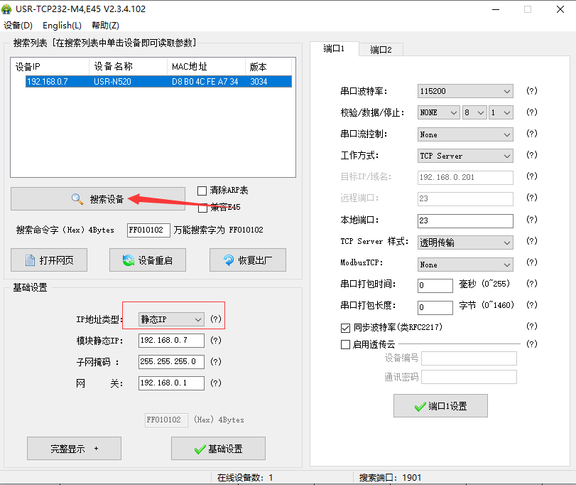Click the 本地端口 input field
This screenshot has width=576, height=485.
[465, 220]
